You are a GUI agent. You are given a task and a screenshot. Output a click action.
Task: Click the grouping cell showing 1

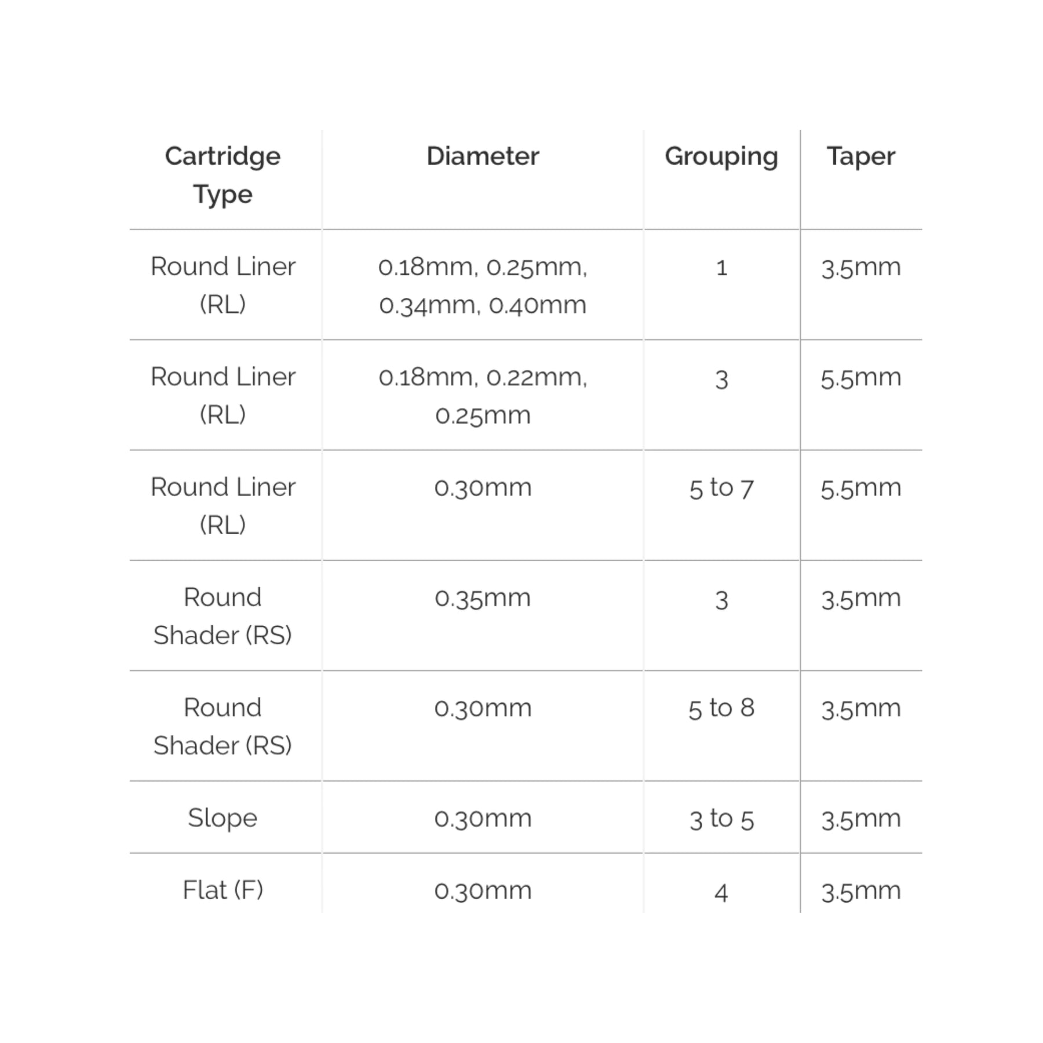[721, 268]
